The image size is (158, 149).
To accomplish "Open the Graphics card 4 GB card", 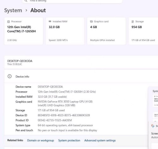I will (x=106, y=31).
